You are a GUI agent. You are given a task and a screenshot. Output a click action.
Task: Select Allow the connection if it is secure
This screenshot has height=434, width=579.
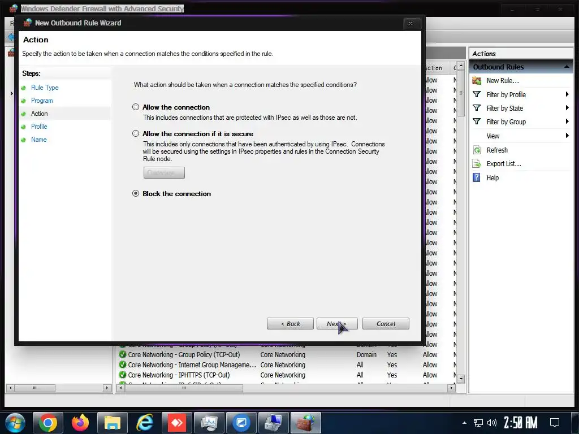(136, 133)
